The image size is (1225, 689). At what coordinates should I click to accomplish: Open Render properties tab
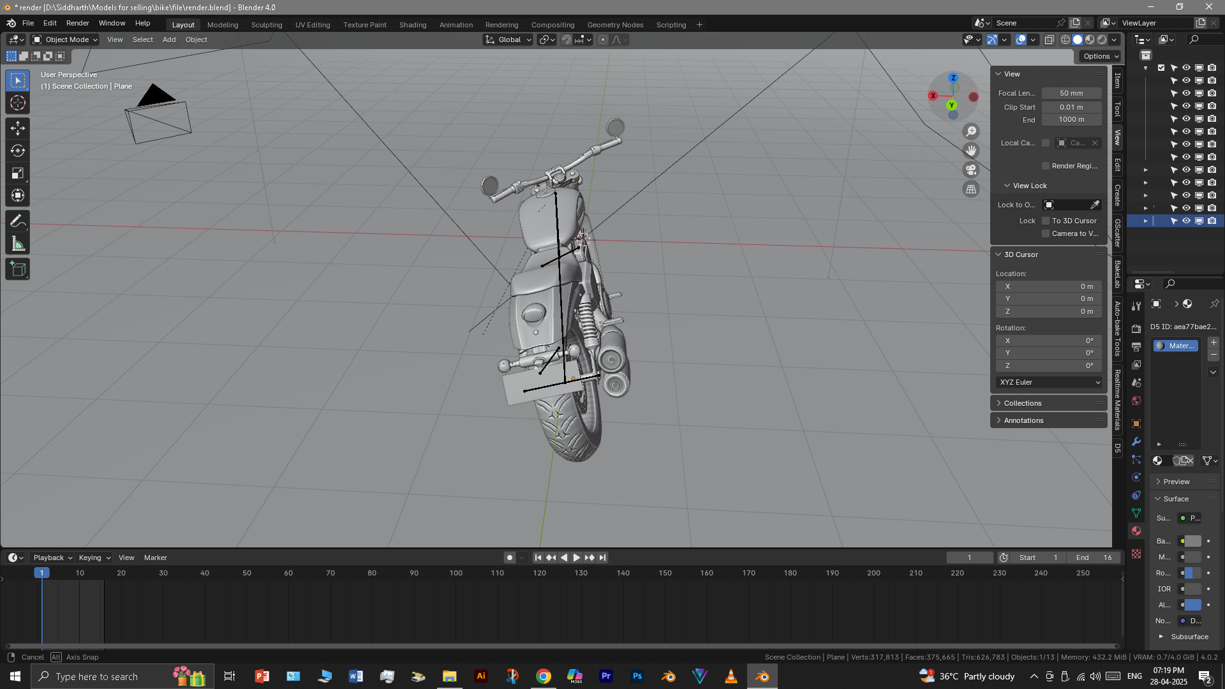[x=1136, y=329]
